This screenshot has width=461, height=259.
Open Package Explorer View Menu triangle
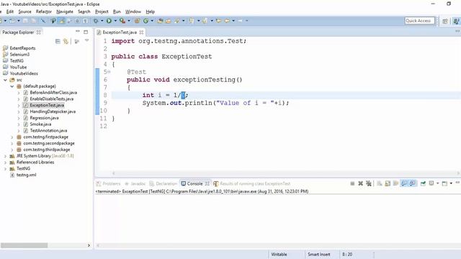pyautogui.click(x=86, y=40)
